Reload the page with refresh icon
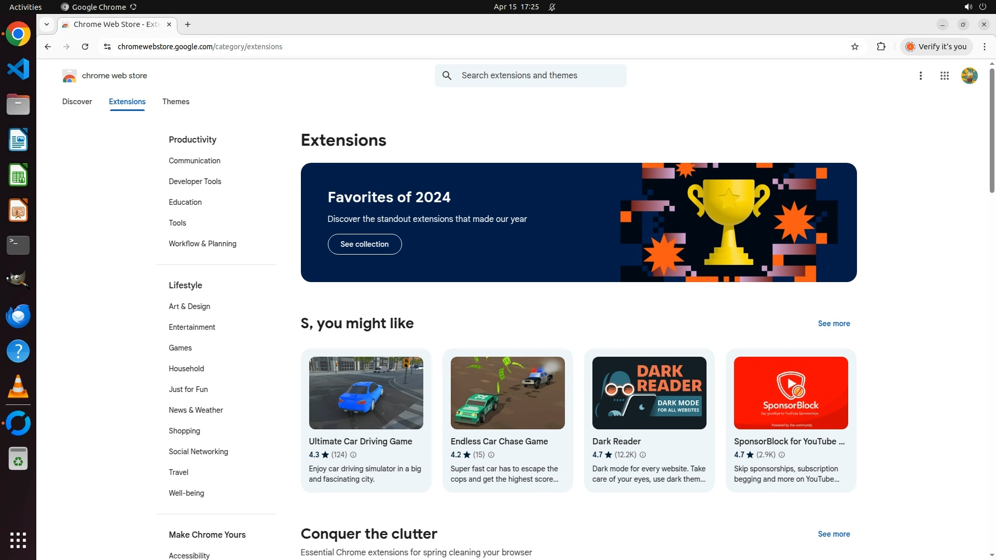Screen dimensions: 996x560 85,47
